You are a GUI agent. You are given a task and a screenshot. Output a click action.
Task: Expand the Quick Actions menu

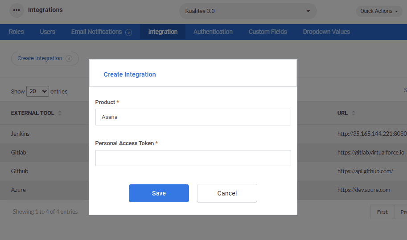(x=379, y=11)
